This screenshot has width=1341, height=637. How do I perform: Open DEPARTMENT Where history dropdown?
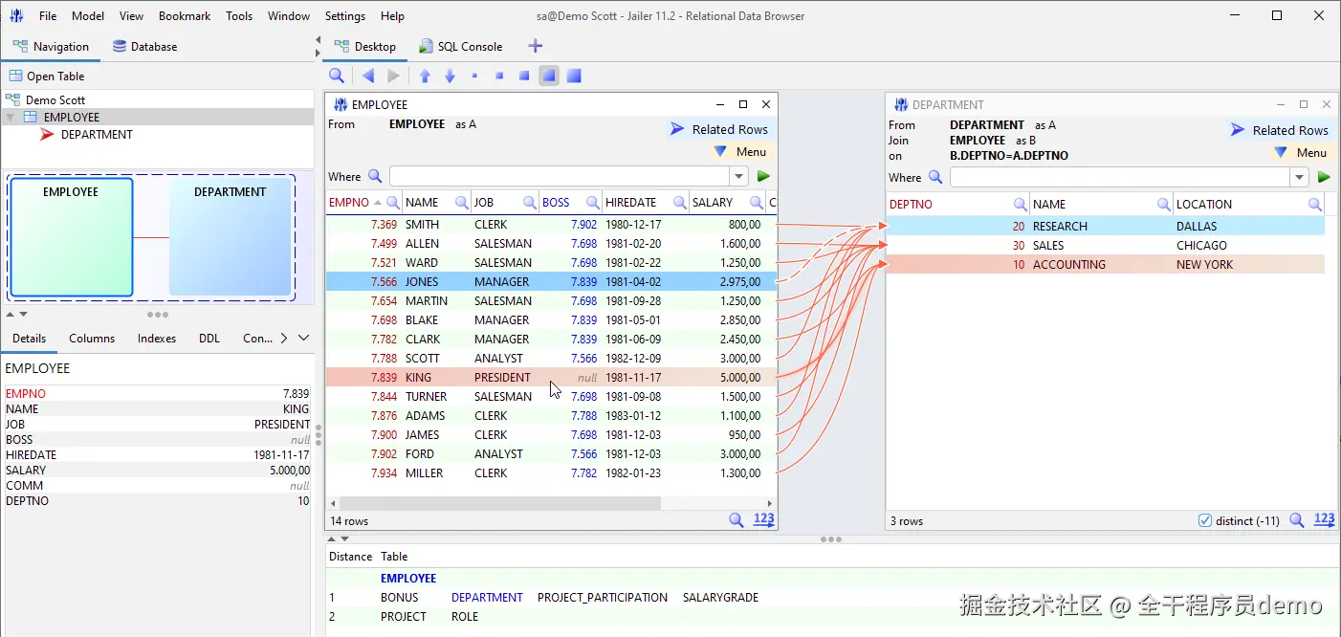coord(1299,177)
